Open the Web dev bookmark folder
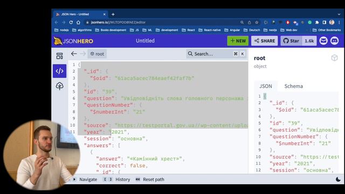The width and height of the screenshot is (345, 194). (x=289, y=30)
